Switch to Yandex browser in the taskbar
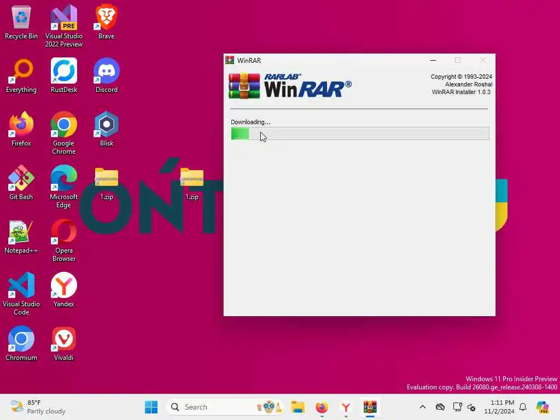 [346, 407]
